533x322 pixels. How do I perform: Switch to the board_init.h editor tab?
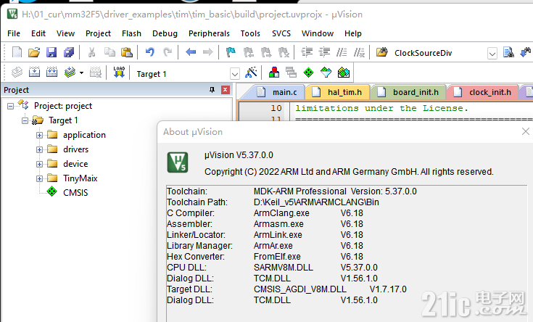[x=409, y=92]
